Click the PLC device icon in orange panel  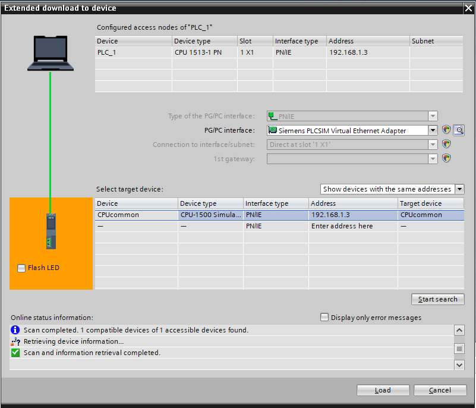(51, 231)
